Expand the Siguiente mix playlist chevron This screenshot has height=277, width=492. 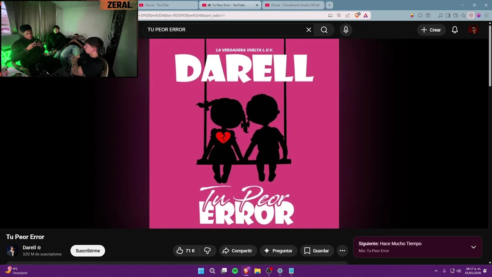click(474, 247)
